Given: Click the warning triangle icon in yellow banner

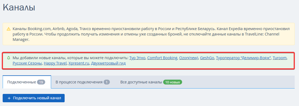Looking at the screenshot, I should (x=8, y=29).
